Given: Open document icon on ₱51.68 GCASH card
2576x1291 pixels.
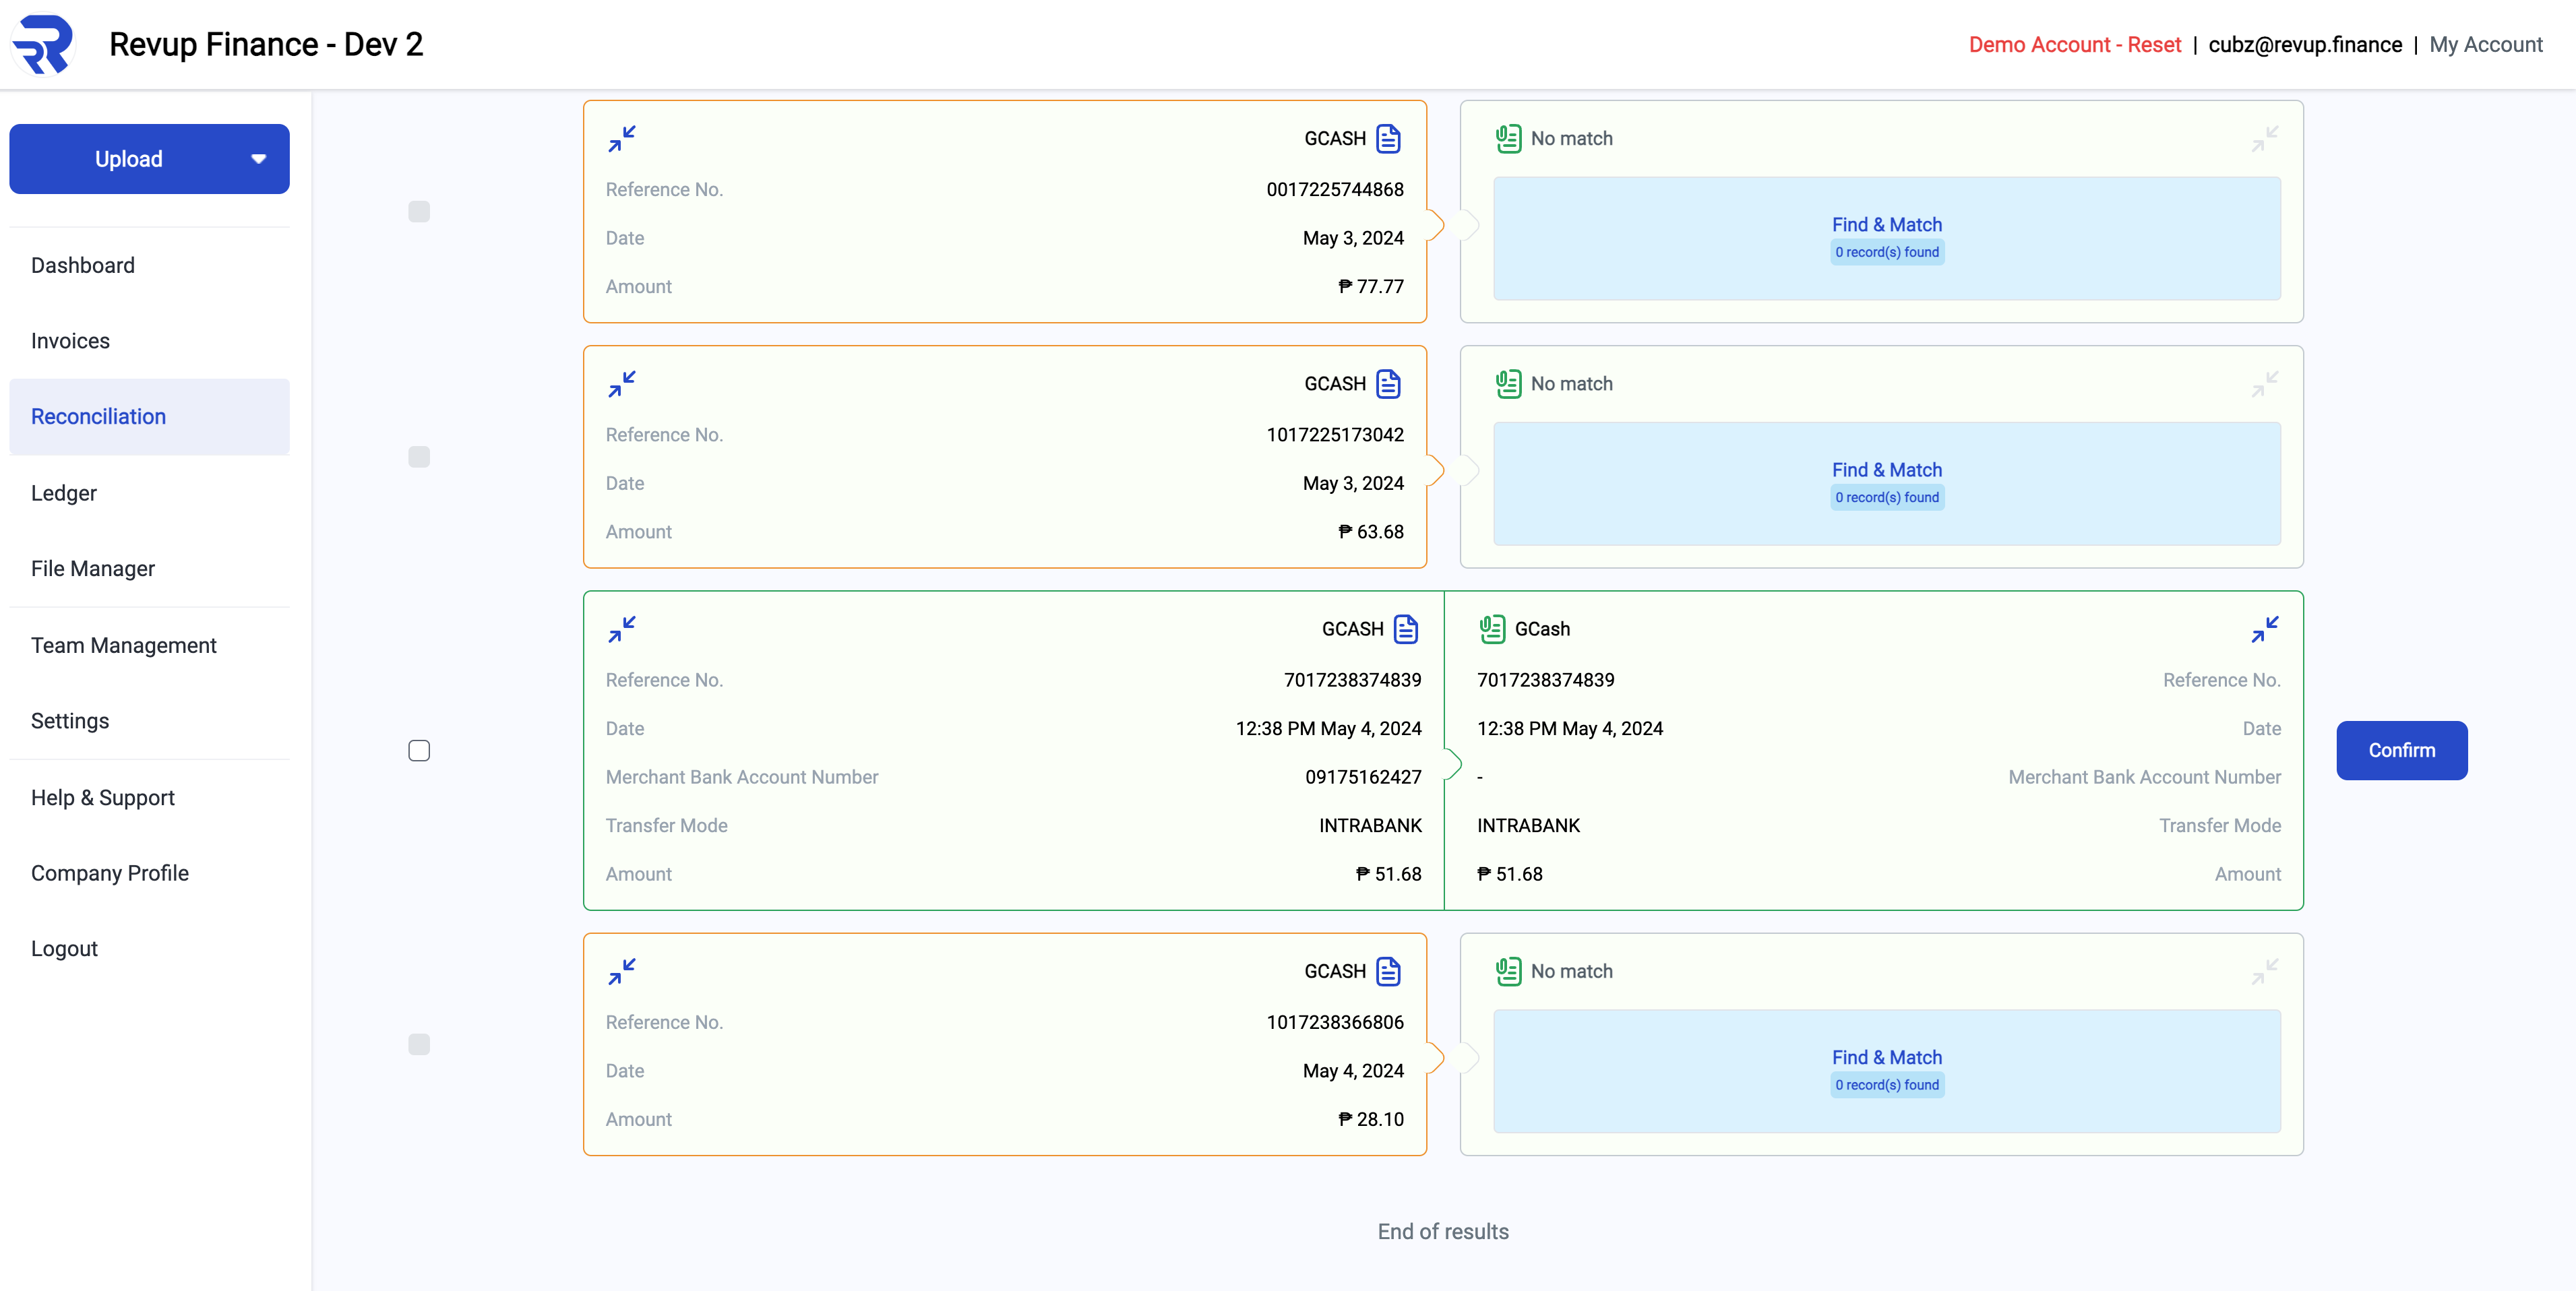Looking at the screenshot, I should coord(1407,629).
